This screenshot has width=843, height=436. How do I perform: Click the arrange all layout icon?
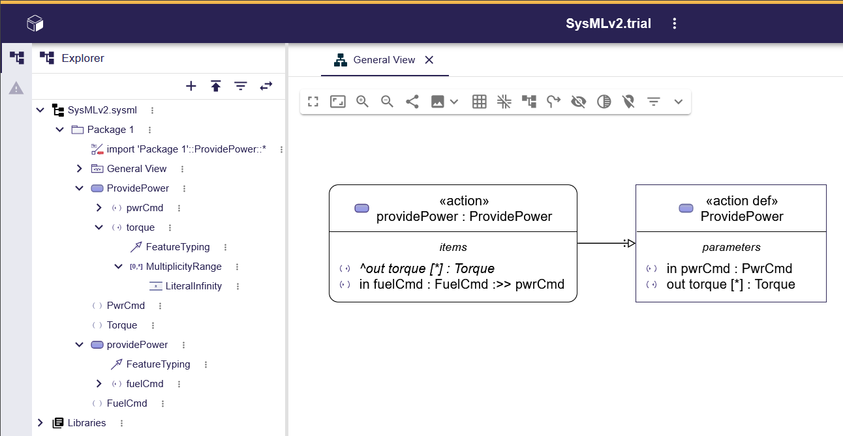529,102
